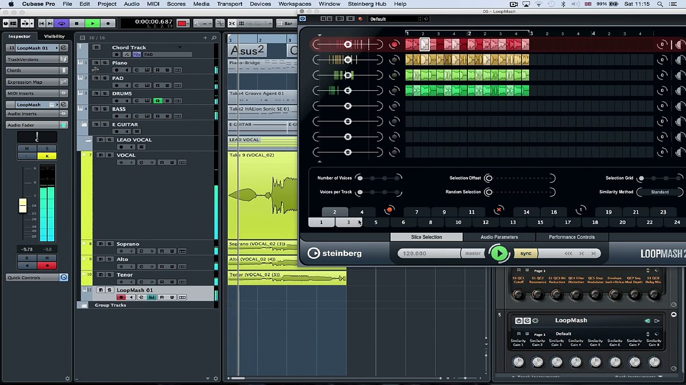Open the Steinberg Hub menu
The height and width of the screenshot is (385, 686).
[x=367, y=4]
